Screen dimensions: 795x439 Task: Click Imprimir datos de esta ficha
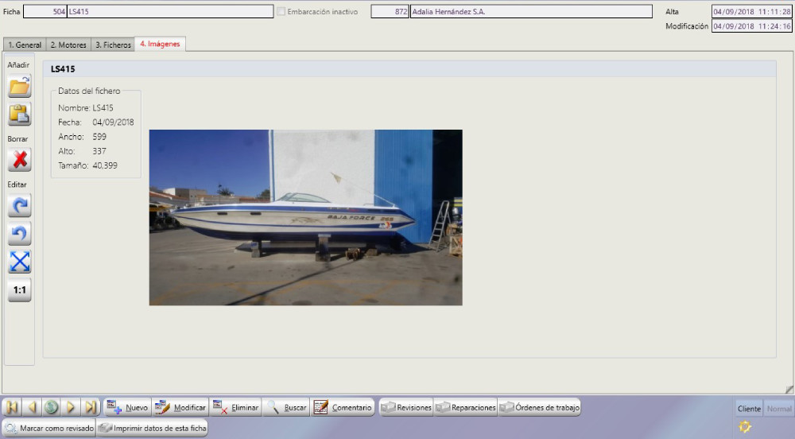click(x=152, y=429)
